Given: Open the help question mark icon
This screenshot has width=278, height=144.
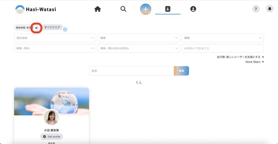Looking at the screenshot, I should click(x=256, y=9).
